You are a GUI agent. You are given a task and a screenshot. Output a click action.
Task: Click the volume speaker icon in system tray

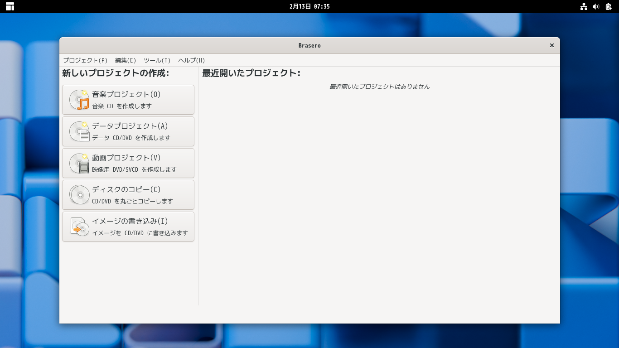coord(596,6)
